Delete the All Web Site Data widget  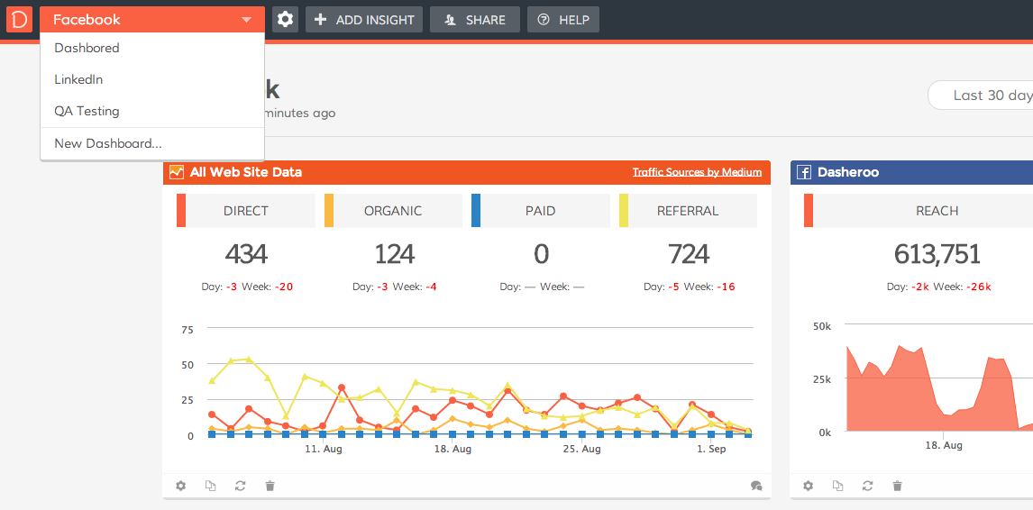pos(270,487)
